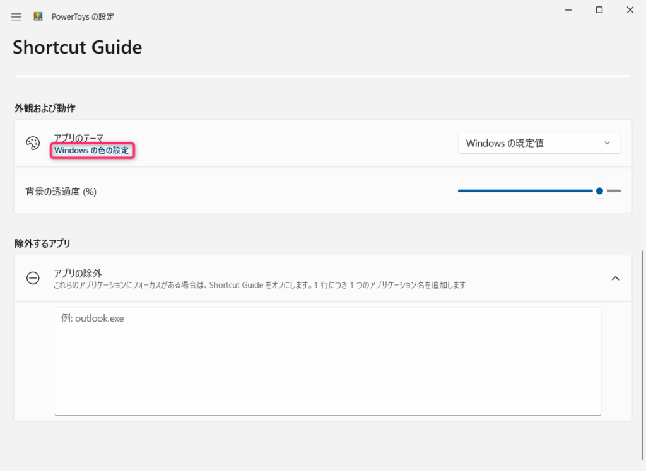Click the palette icon beside アプリのテーマ
Viewport: 646px width, 471px height.
(x=33, y=143)
